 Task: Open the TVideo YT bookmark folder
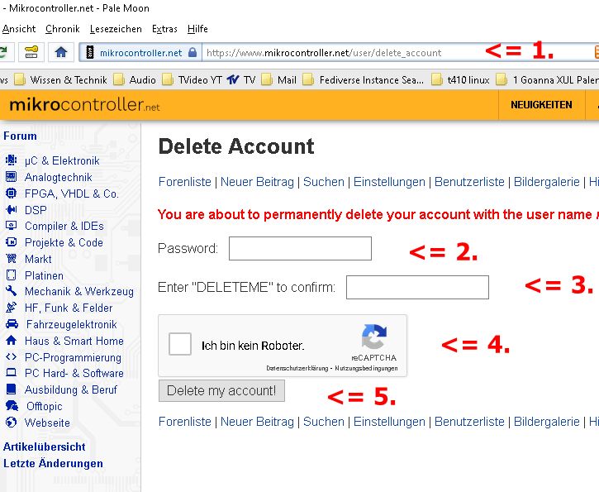pyautogui.click(x=193, y=80)
